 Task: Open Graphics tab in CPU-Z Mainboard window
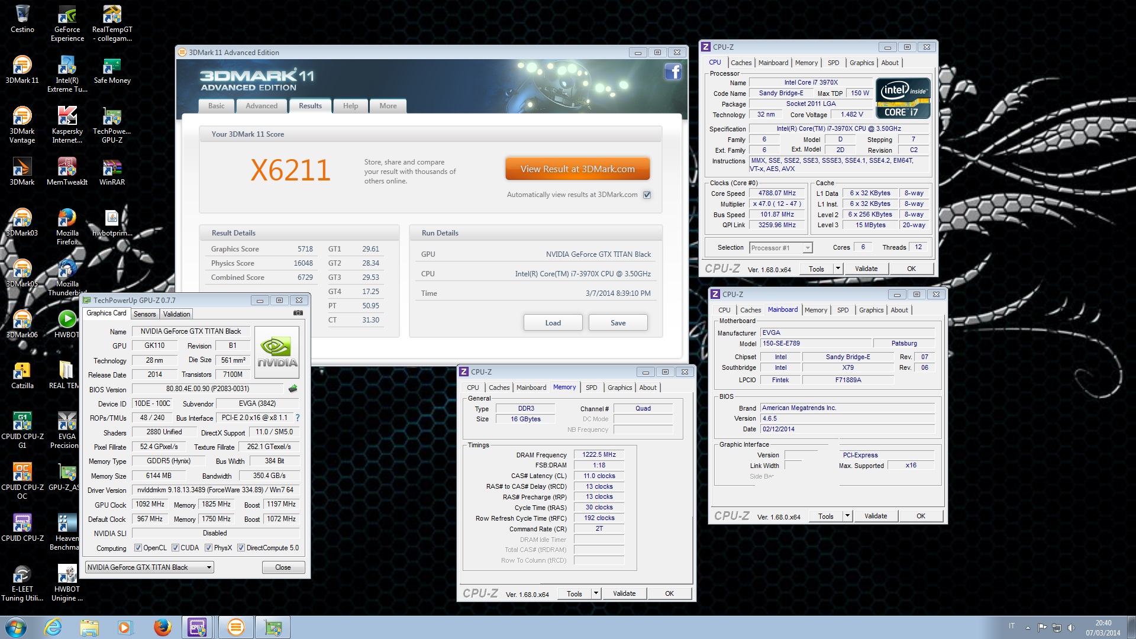[x=871, y=310]
